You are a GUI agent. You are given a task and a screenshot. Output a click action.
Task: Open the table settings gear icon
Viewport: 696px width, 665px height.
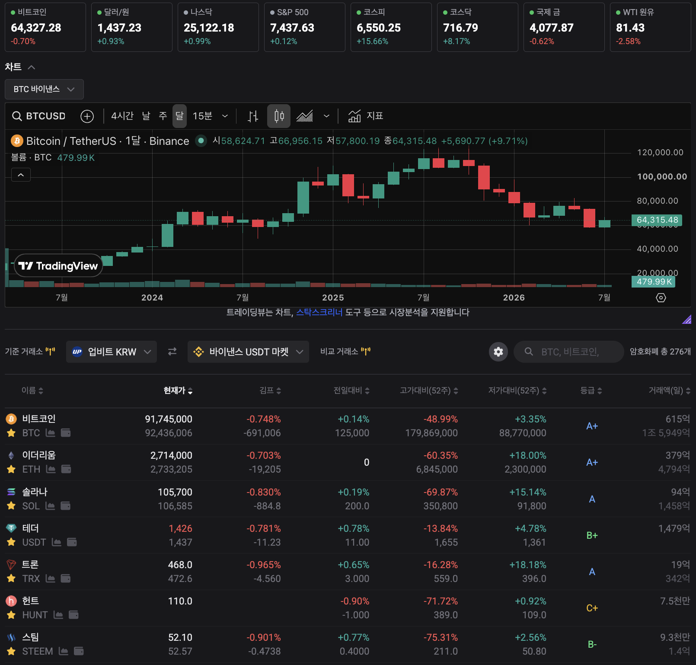click(x=498, y=352)
